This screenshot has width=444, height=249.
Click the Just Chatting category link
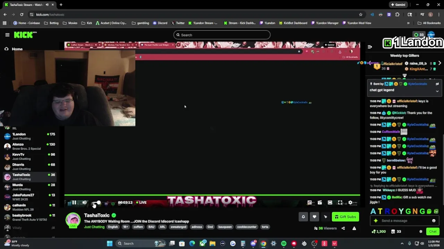94,227
